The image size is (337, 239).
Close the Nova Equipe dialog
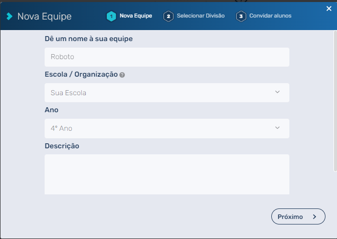click(329, 9)
